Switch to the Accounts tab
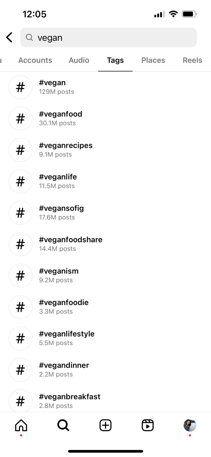This screenshot has height=457, width=211. [x=35, y=60]
